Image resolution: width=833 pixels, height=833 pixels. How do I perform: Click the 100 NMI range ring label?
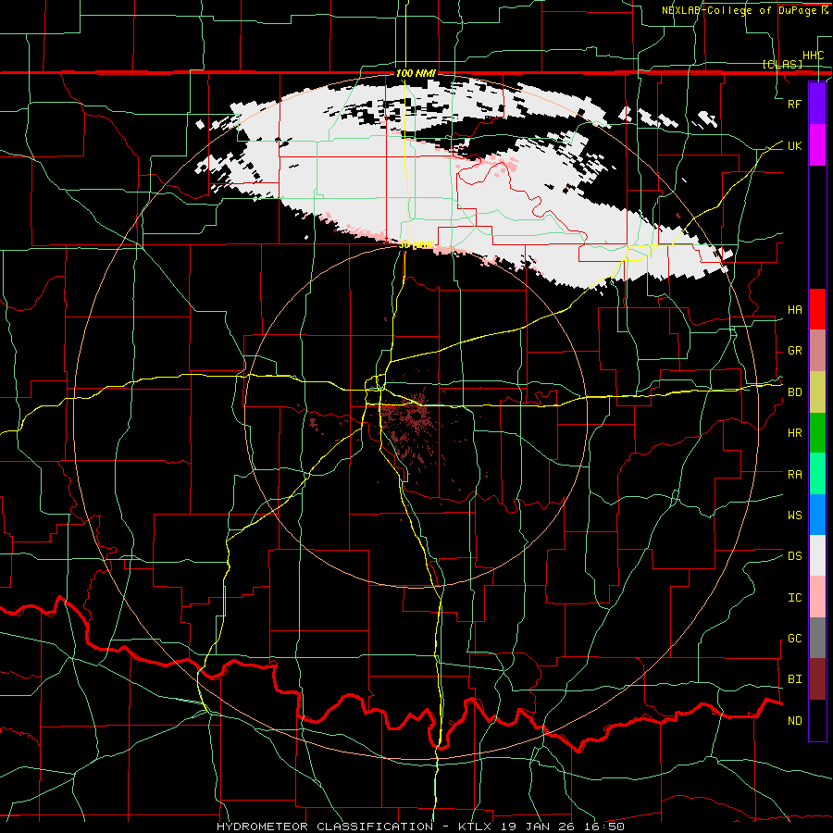click(416, 73)
